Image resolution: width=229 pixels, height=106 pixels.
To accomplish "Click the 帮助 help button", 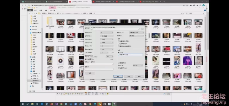I will 139,76.
